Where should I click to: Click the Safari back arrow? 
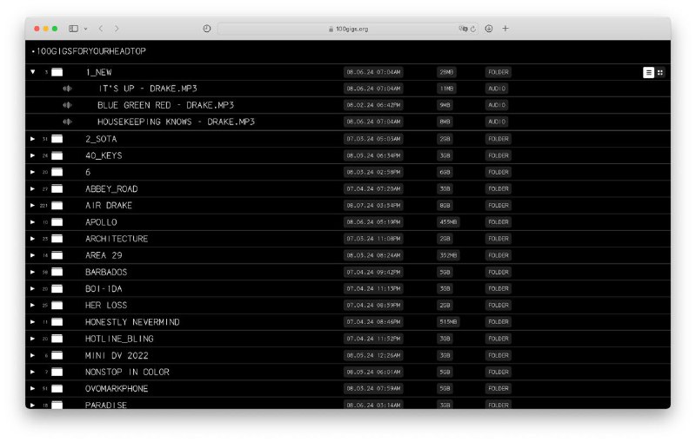(101, 29)
